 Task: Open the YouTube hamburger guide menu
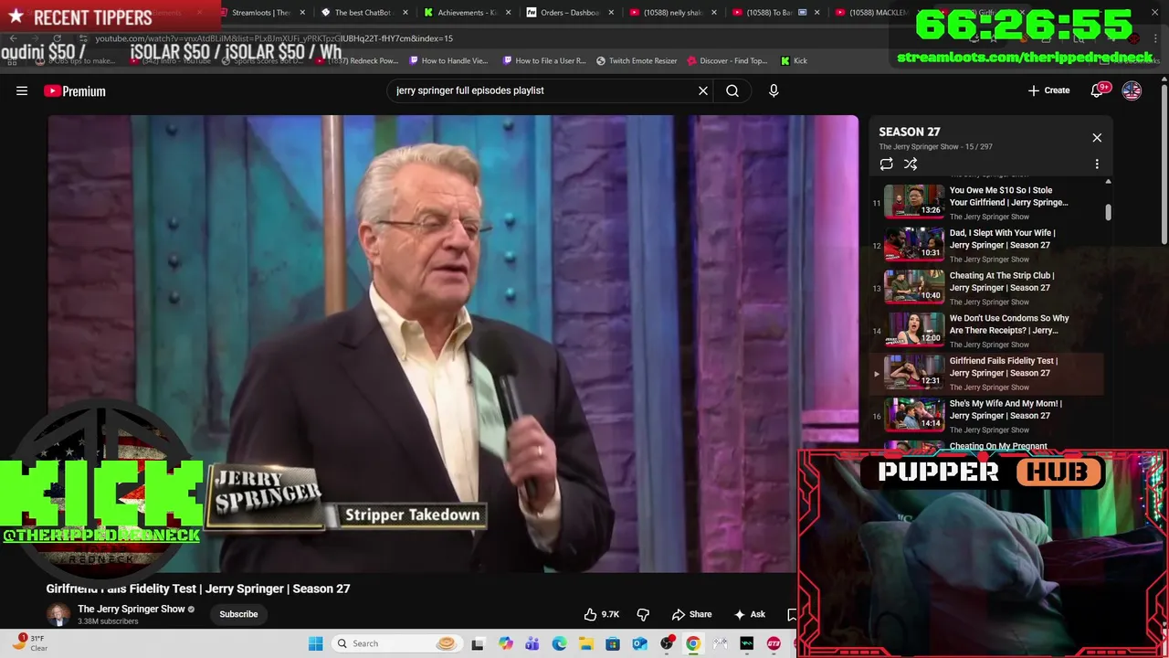point(22,90)
